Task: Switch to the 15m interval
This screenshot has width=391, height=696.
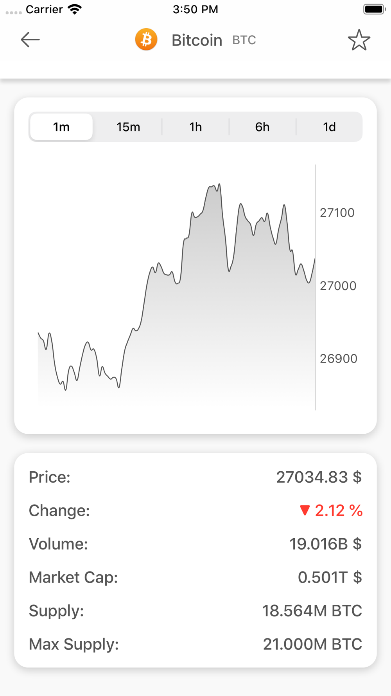Action: coord(128,127)
